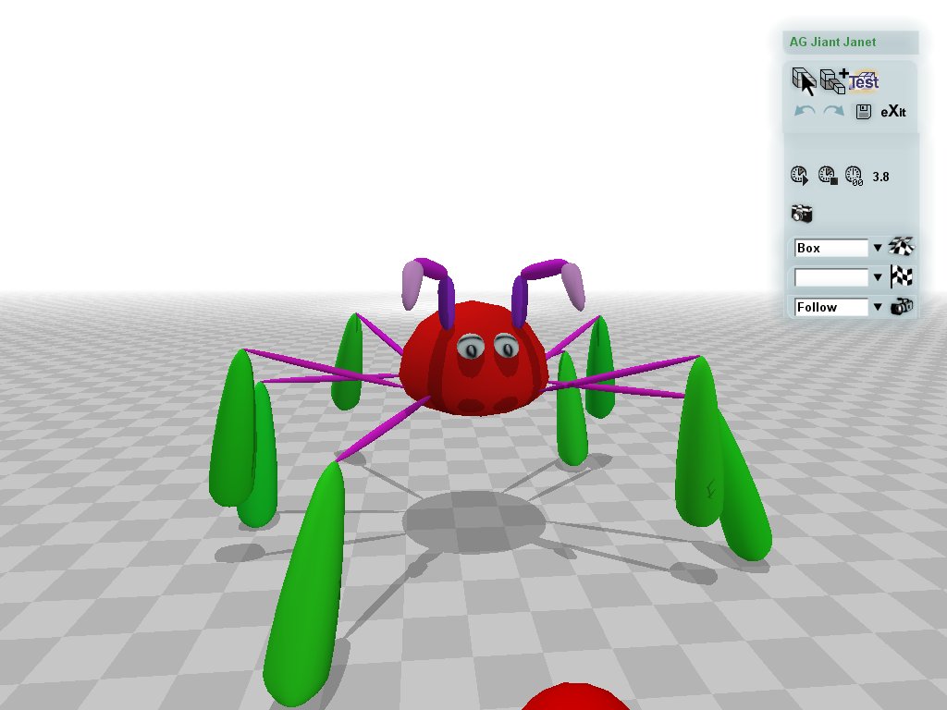Stop the simulation clock icon

point(828,176)
